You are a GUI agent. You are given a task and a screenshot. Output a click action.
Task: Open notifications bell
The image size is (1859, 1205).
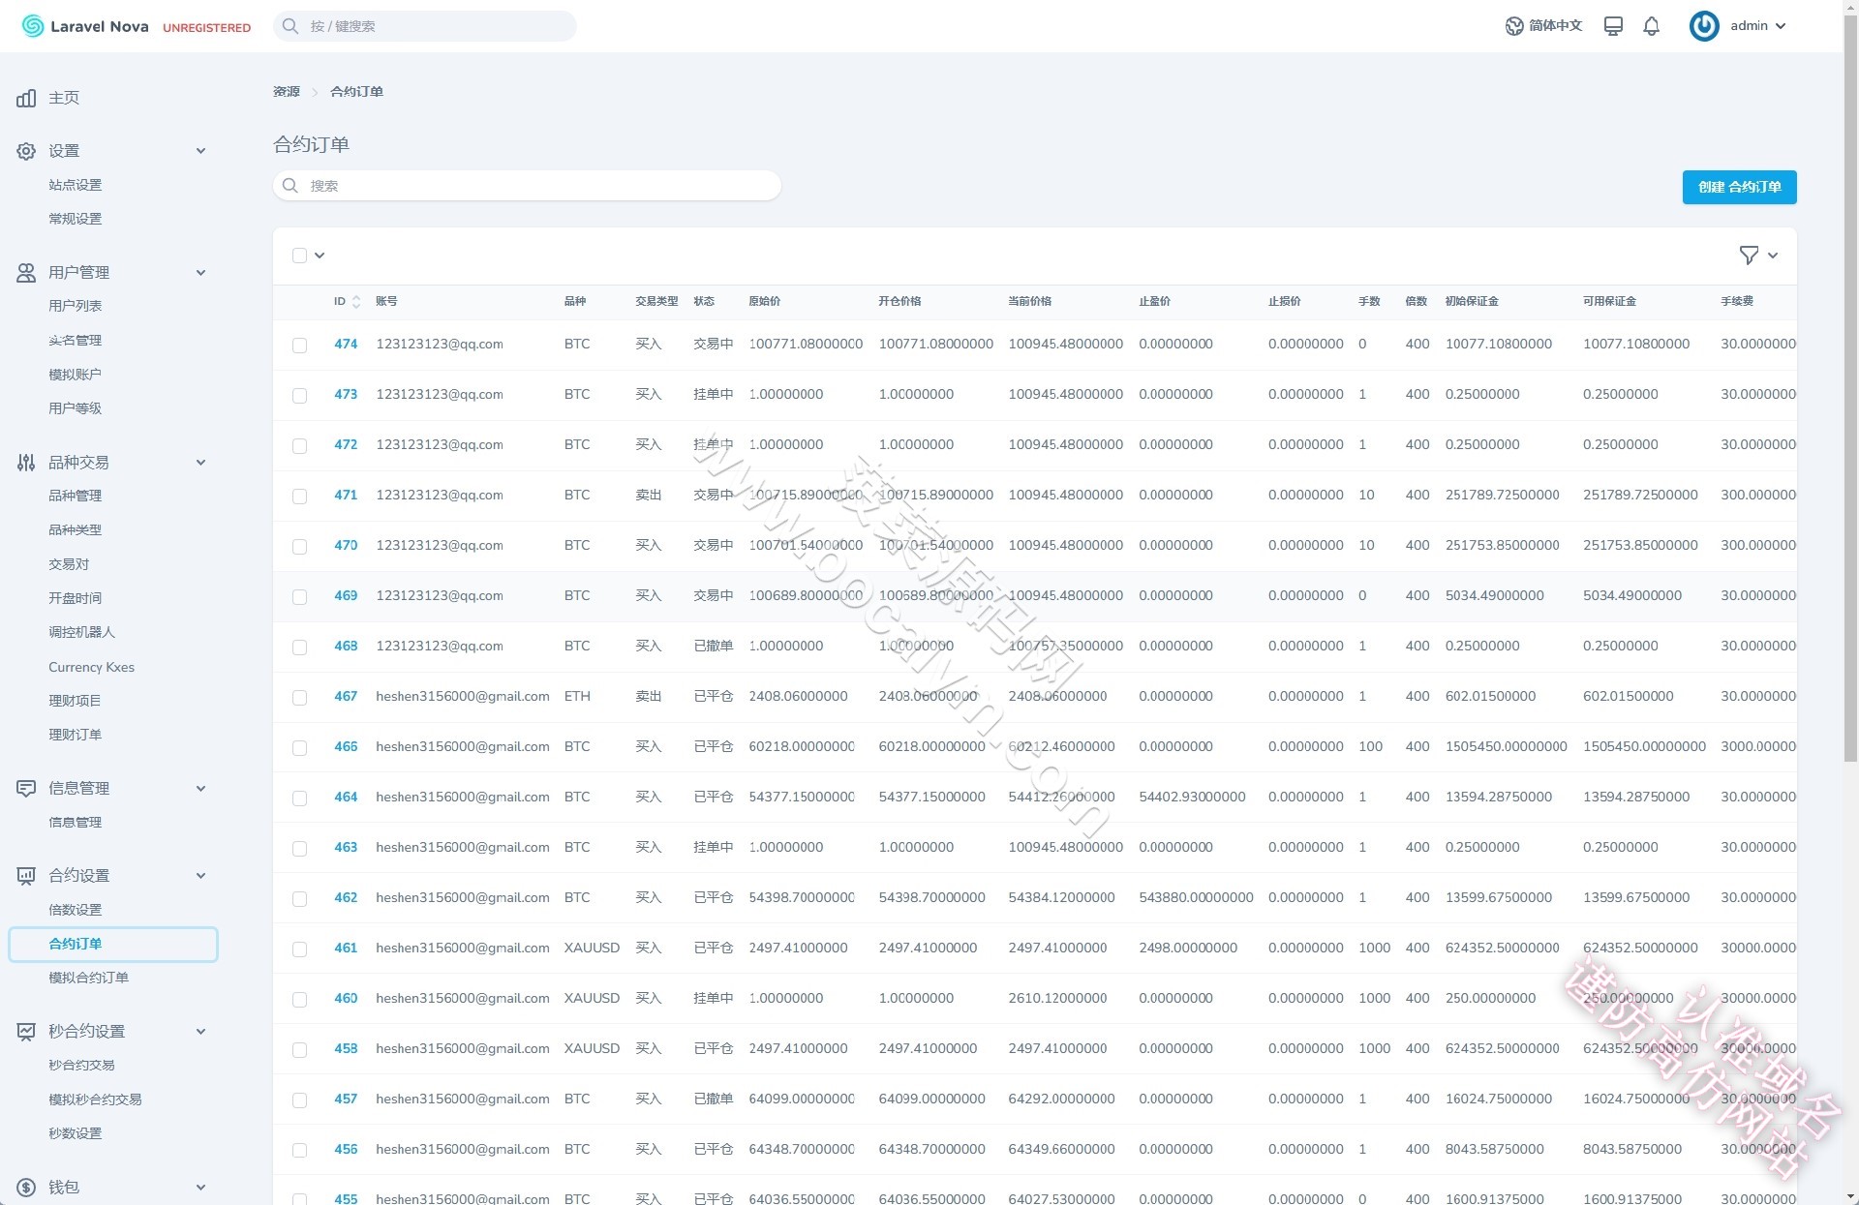(x=1652, y=26)
